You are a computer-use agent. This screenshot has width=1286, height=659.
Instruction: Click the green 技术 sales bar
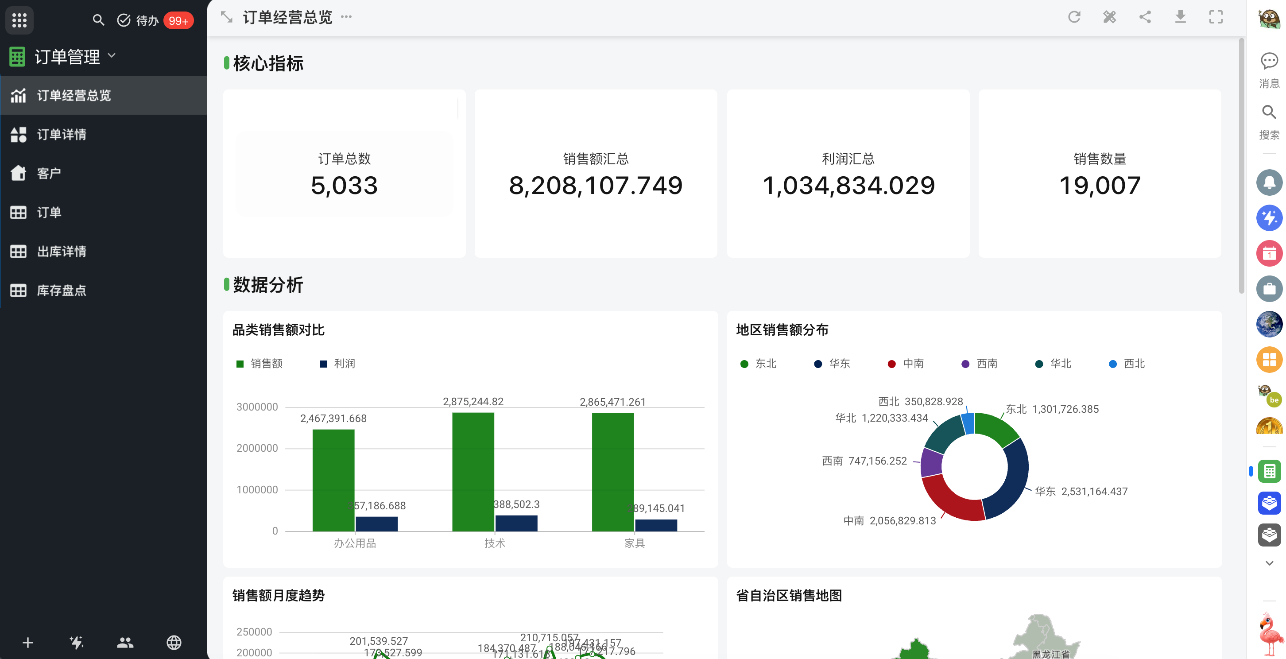coord(473,472)
